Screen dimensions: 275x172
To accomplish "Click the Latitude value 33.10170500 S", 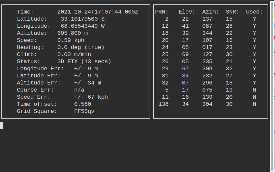I will [x=83, y=19].
